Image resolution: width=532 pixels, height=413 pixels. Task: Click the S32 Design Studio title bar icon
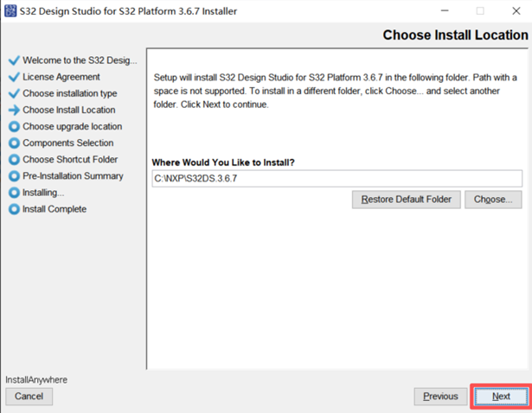[10, 11]
